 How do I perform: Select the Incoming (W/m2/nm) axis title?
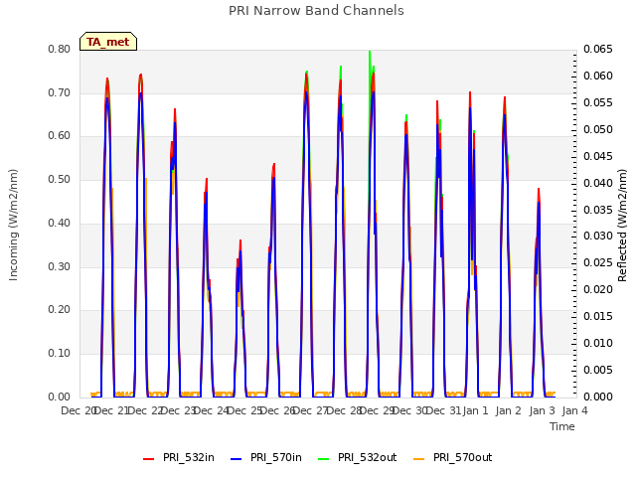tap(13, 225)
